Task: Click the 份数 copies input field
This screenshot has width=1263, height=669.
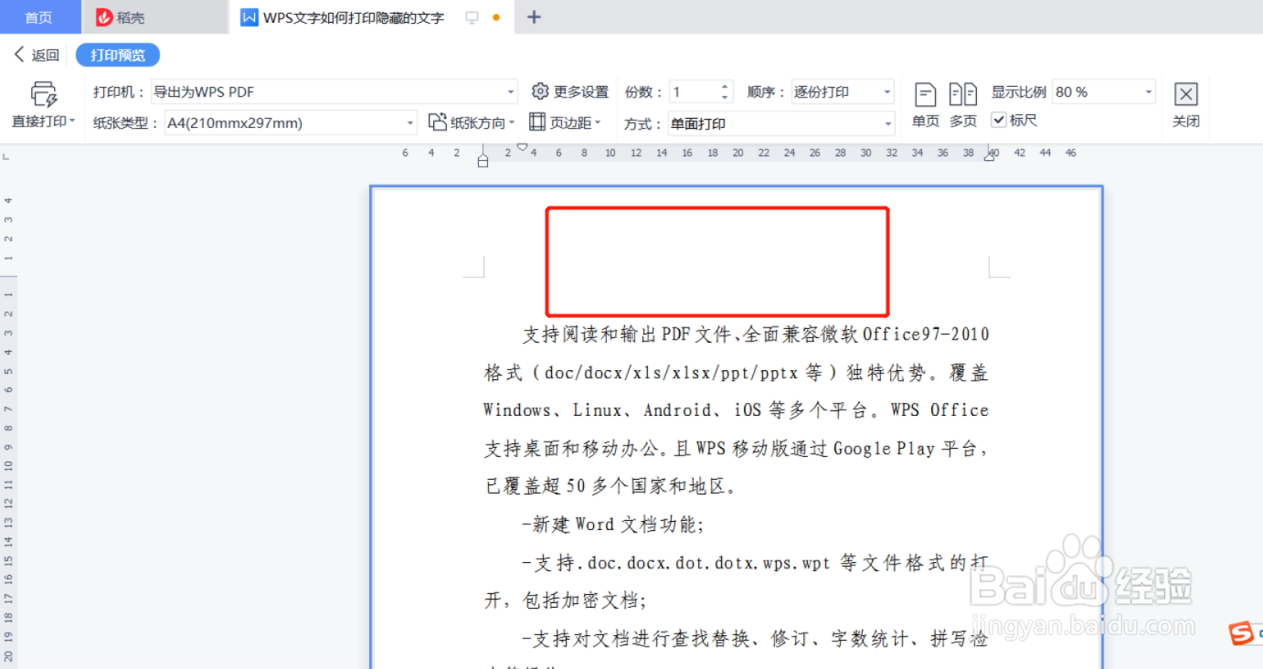Action: click(695, 92)
